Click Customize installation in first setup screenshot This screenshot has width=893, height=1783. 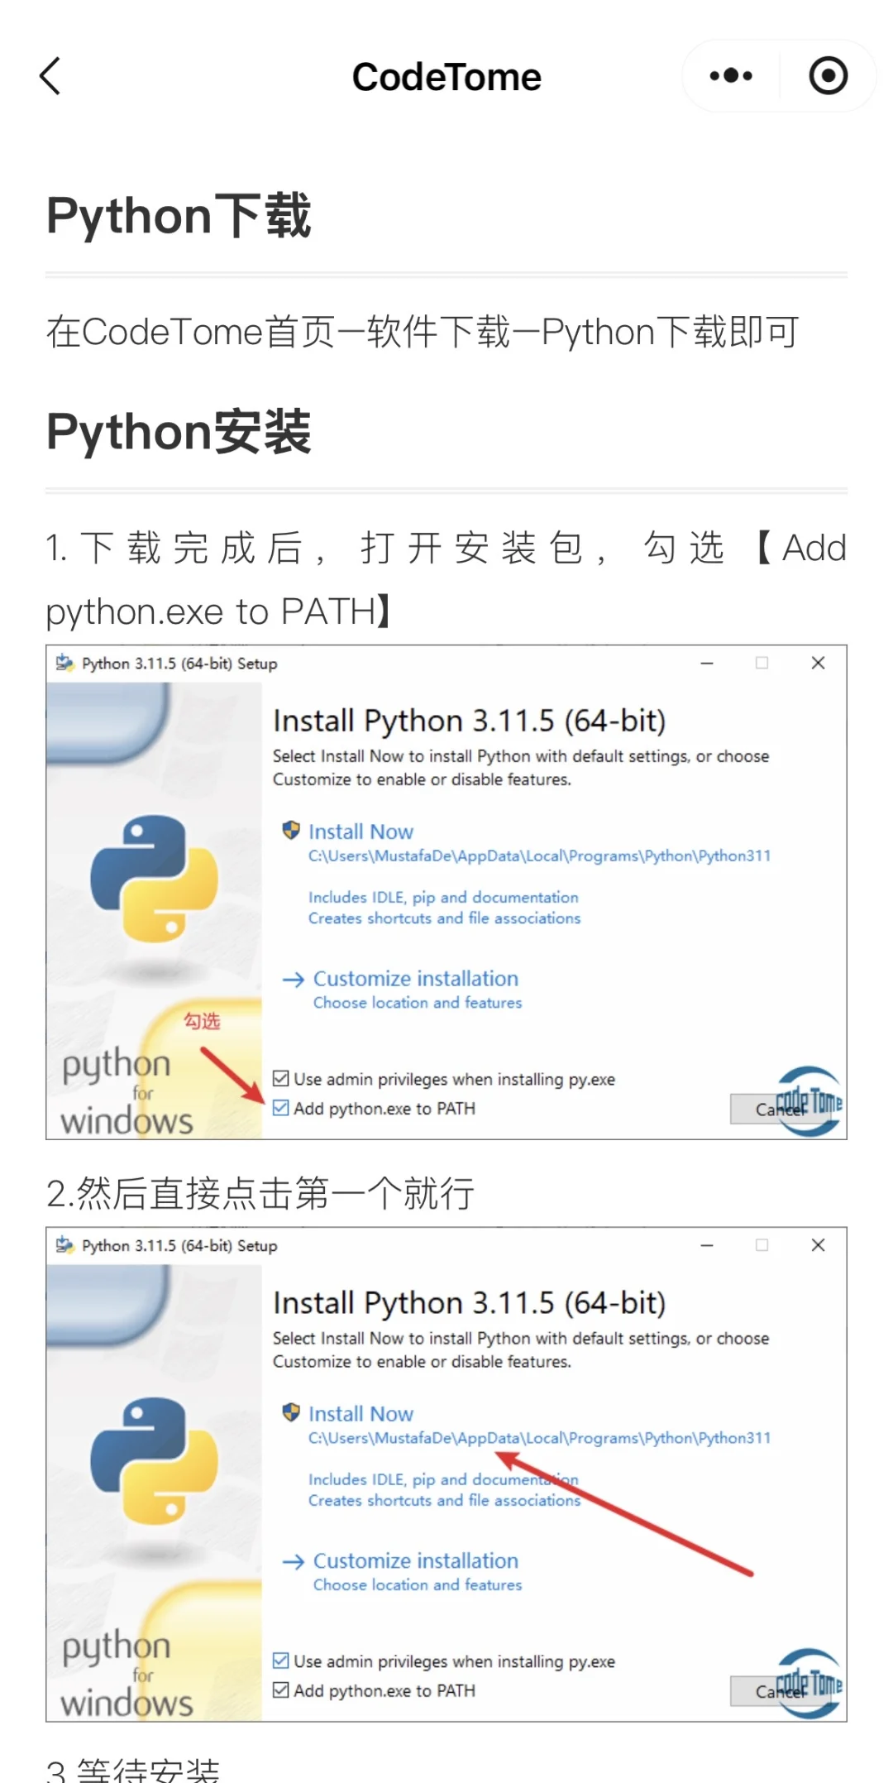(415, 979)
